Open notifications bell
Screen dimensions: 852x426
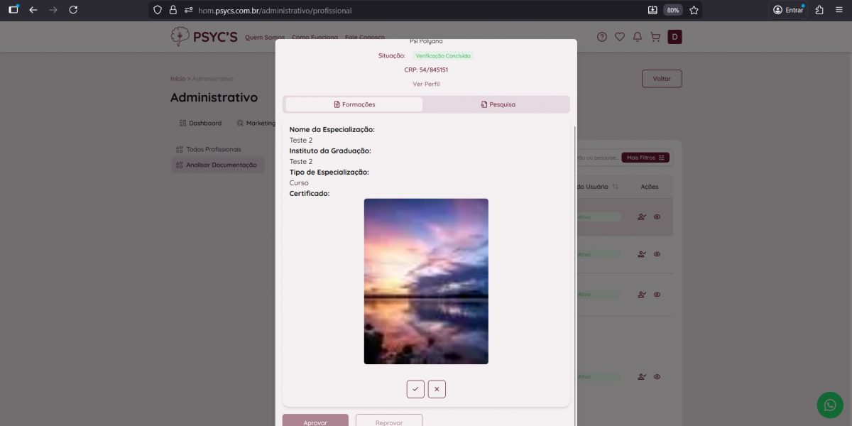[638, 37]
